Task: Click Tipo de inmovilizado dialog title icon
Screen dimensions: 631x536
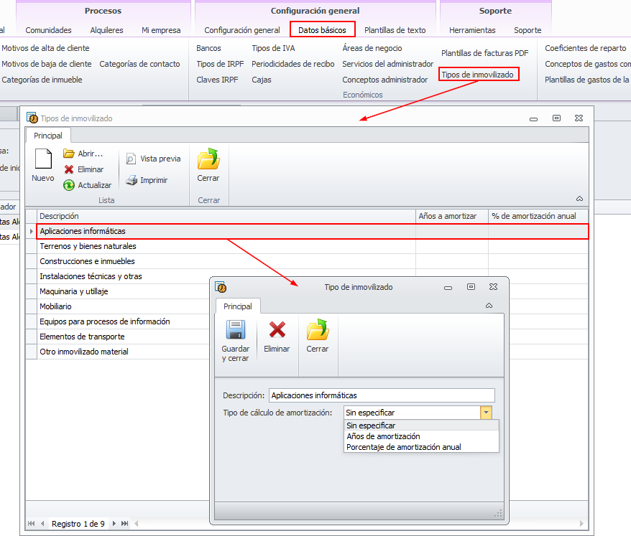Action: pos(221,287)
